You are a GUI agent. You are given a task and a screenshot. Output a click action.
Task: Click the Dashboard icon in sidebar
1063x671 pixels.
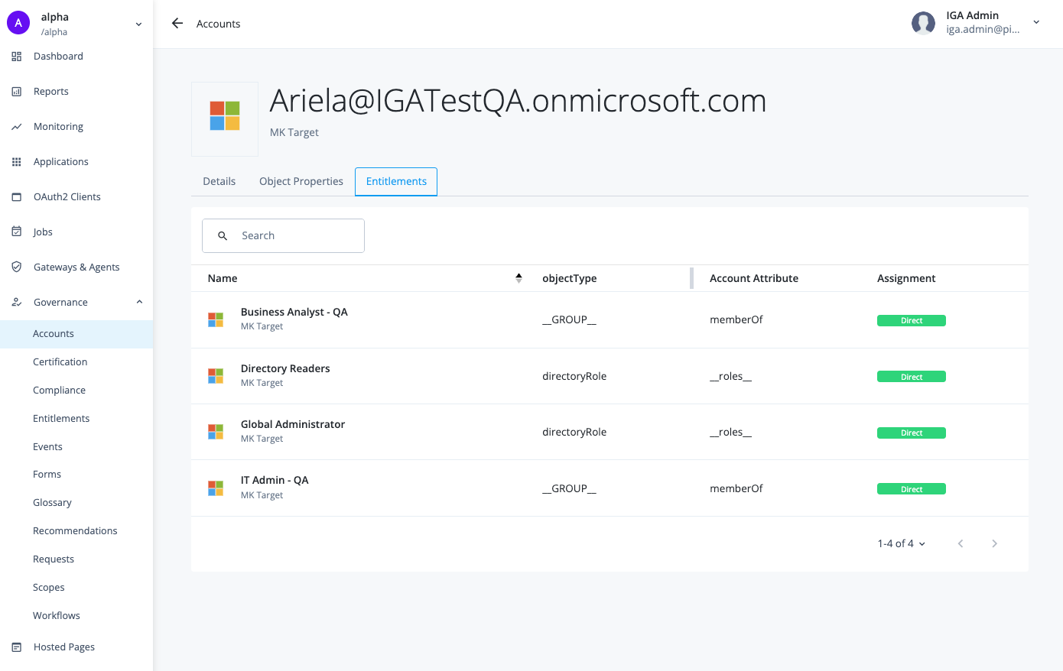17,57
